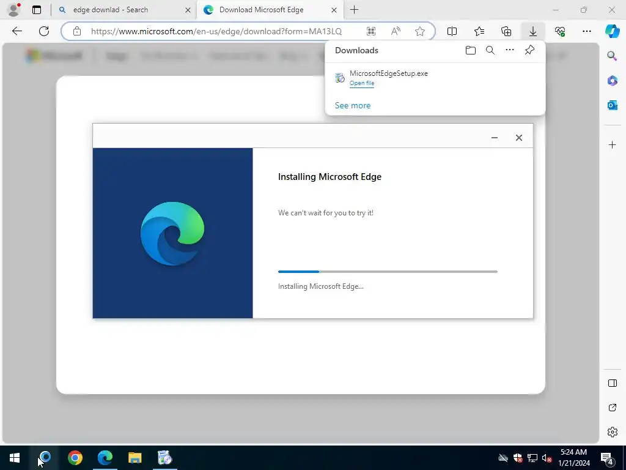Viewport: 626px width, 470px height.
Task: Open Browser essentials heart icon
Action: coord(560,31)
